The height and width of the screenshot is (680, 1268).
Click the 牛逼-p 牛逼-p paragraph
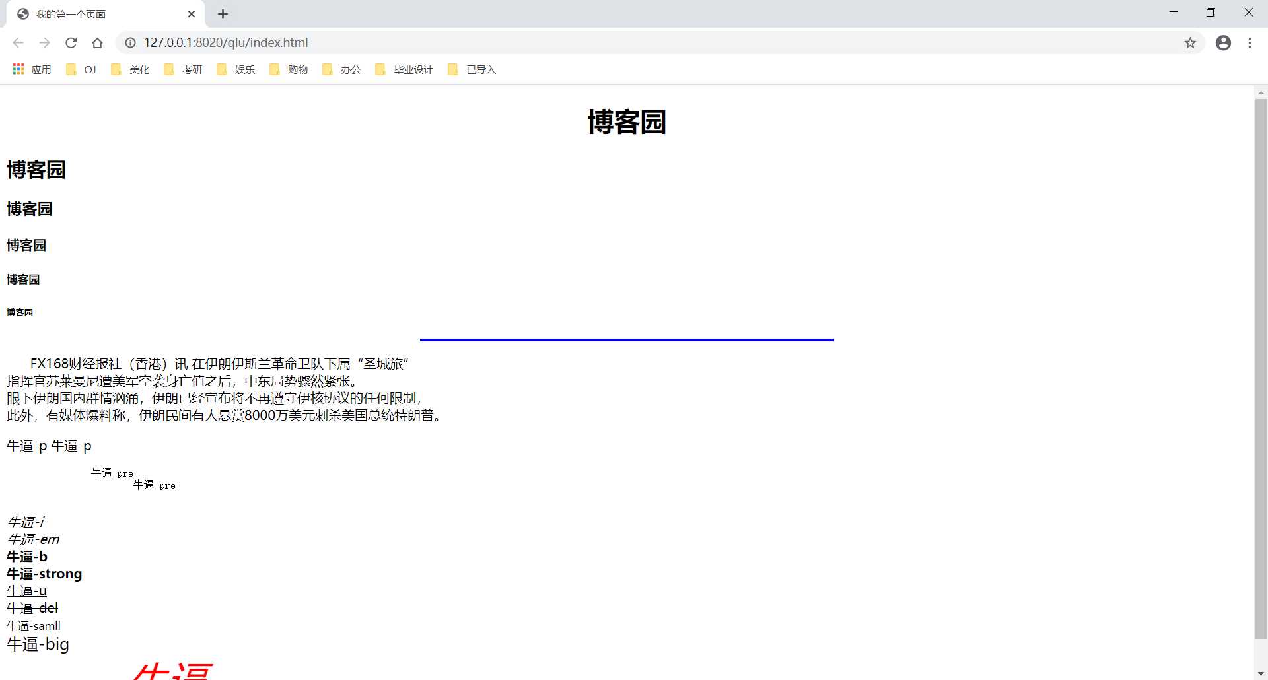point(49,446)
